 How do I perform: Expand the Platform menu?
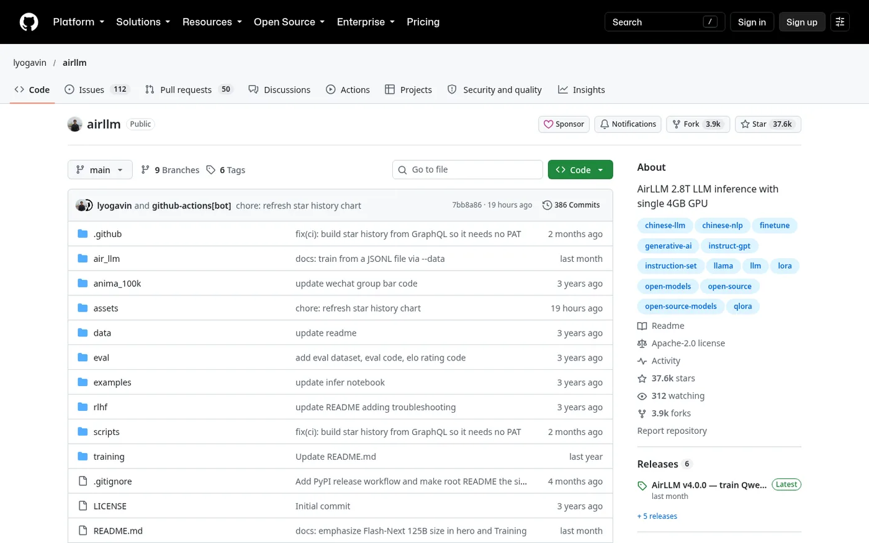[x=79, y=22]
